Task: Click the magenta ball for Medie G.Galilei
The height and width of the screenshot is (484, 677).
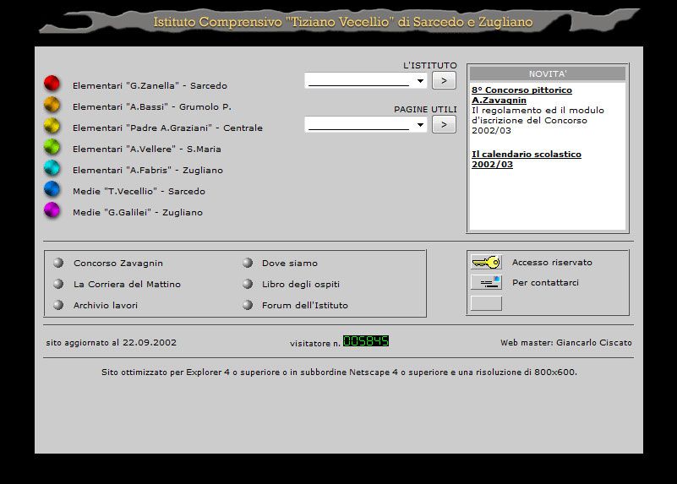Action: [x=52, y=210]
